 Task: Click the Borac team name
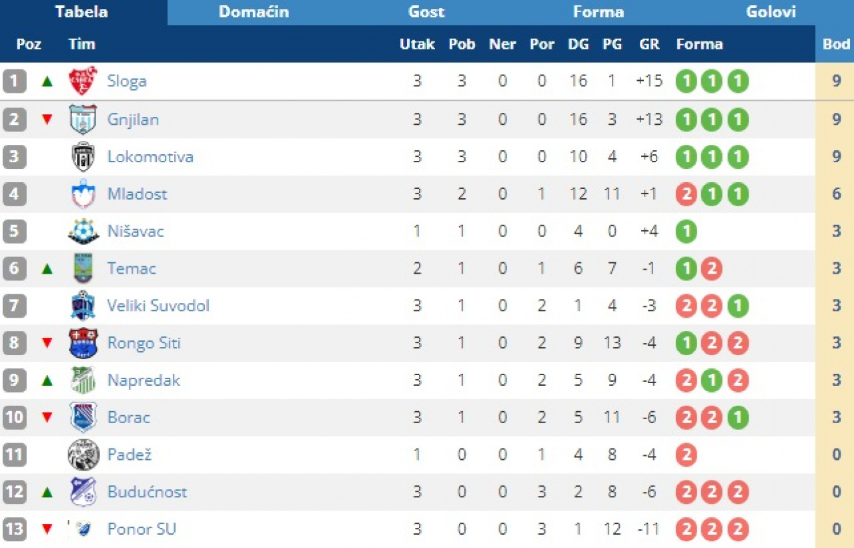pos(129,417)
